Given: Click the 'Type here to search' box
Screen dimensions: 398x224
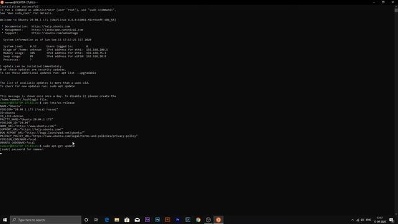Looking at the screenshot, I should (x=45, y=220).
